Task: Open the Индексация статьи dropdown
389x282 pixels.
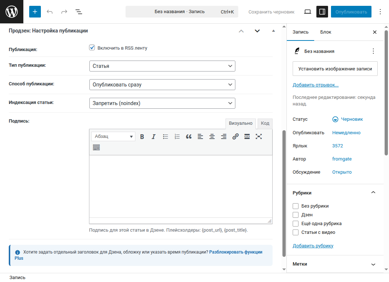Action: [x=162, y=104]
